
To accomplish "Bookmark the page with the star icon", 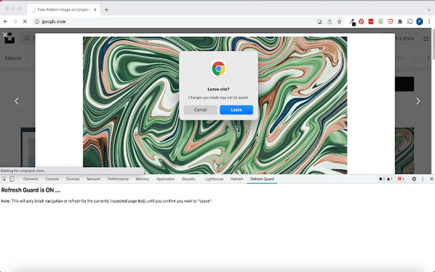I will coord(339,21).
